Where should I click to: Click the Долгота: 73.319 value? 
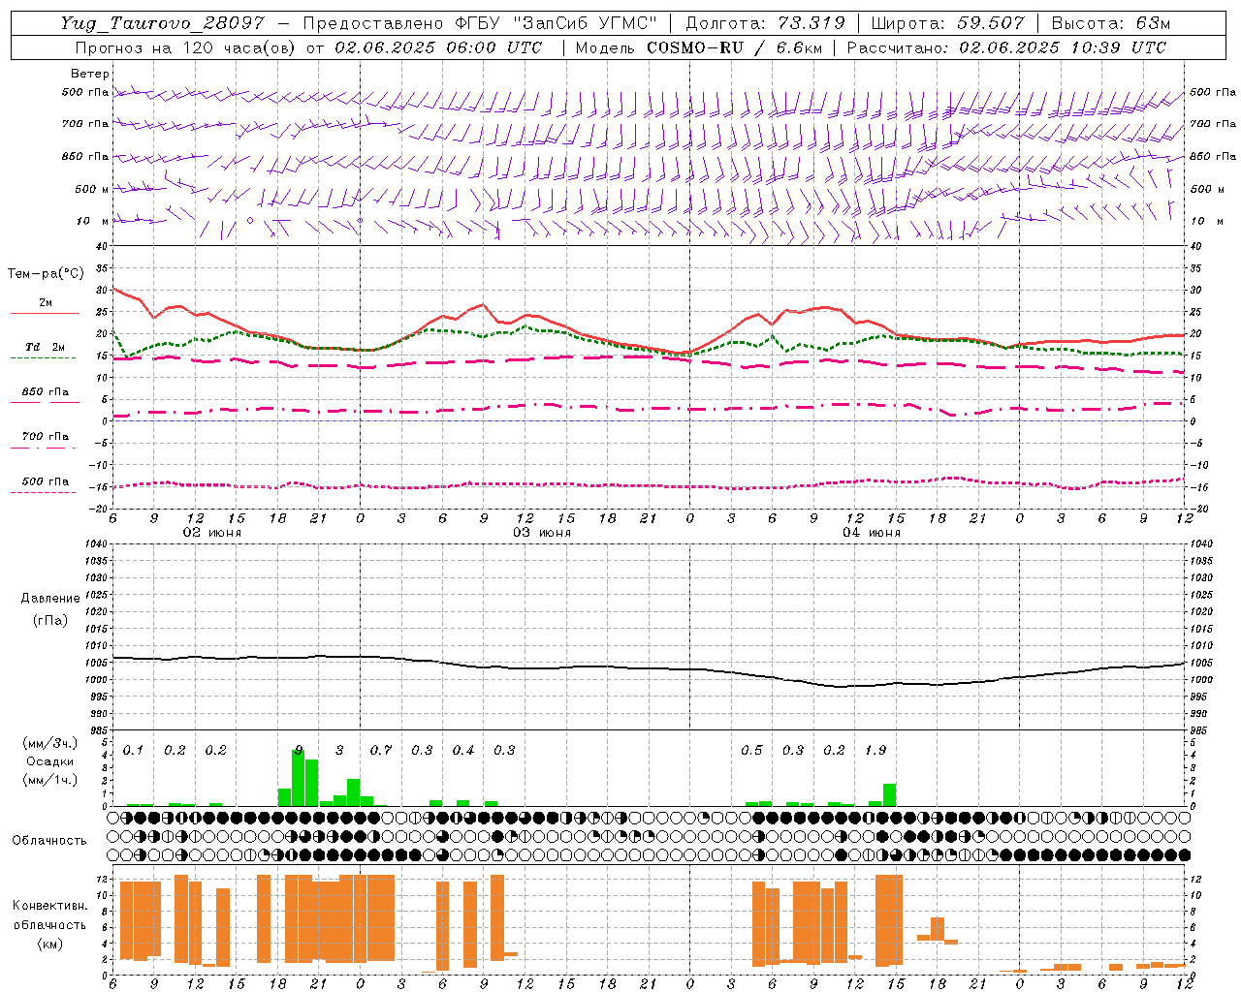765,23
